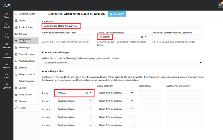The width and height of the screenshot is (223, 140).
Task: Open Nutzer menu entry
Action: point(26,21)
